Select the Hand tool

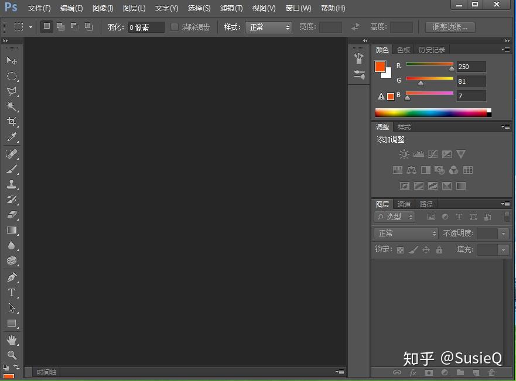coord(12,340)
